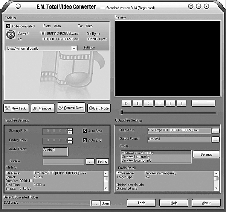Open profile Settings button
The image size is (226, 212).
(x=206, y=154)
